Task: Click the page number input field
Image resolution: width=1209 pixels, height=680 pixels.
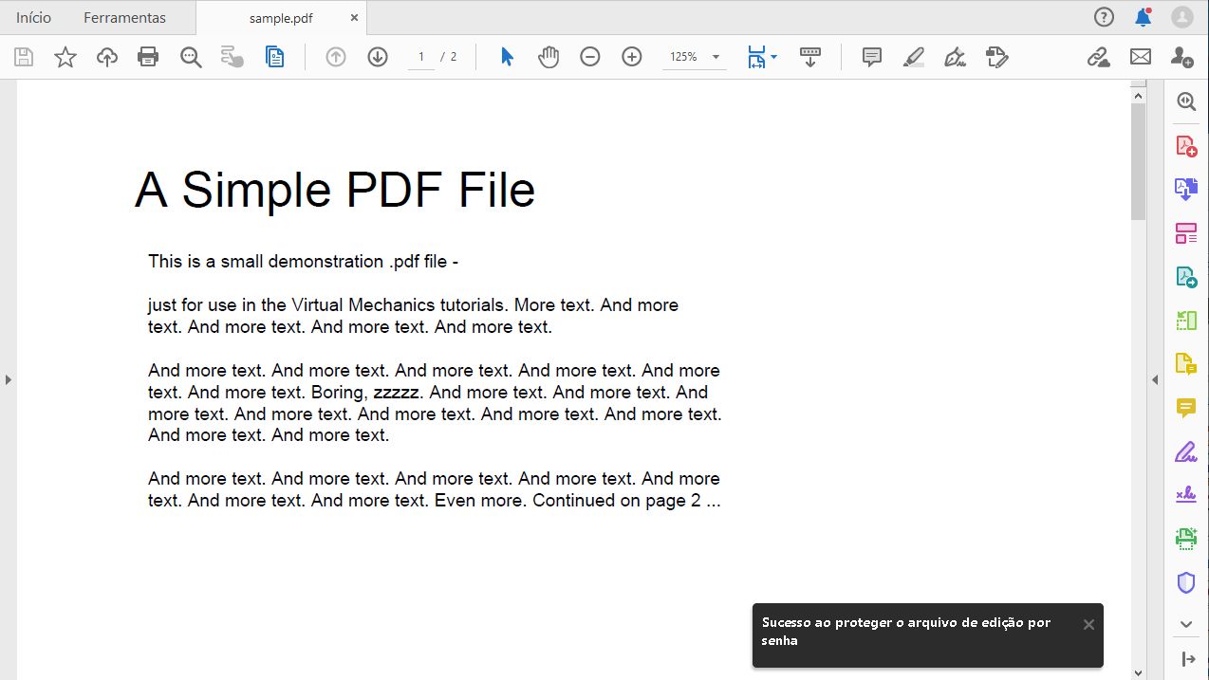Action: [x=421, y=57]
